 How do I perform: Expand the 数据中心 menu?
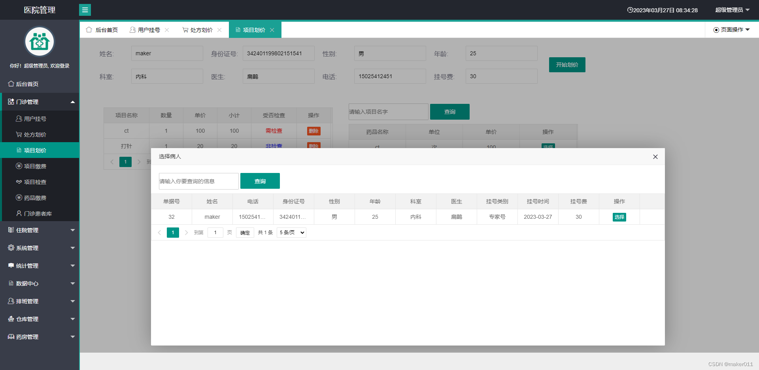pyautogui.click(x=40, y=283)
